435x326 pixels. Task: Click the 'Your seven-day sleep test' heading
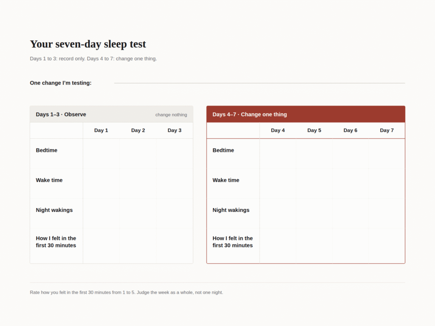[x=88, y=44]
